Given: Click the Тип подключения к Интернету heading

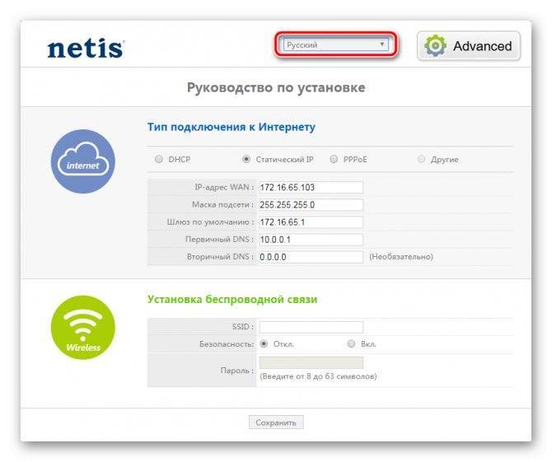Looking at the screenshot, I should tap(232, 127).
